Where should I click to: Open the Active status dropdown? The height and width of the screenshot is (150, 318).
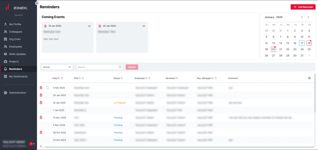click(57, 67)
